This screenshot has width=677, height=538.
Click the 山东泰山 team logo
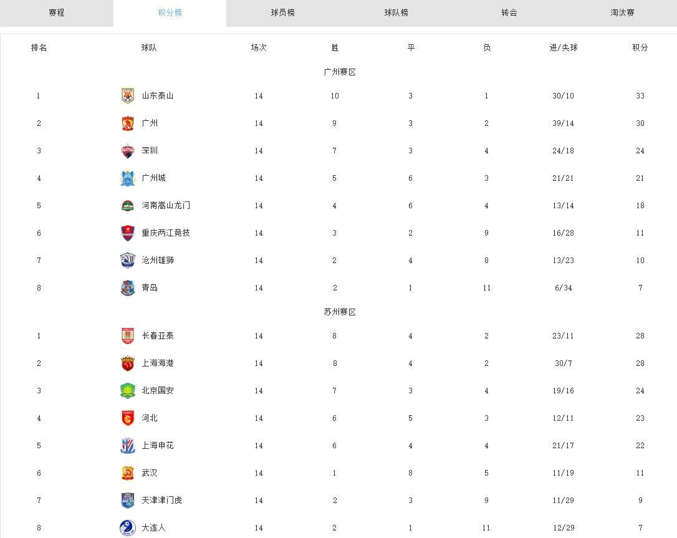coord(127,96)
